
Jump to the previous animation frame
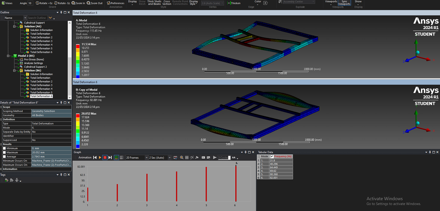(x=95, y=157)
